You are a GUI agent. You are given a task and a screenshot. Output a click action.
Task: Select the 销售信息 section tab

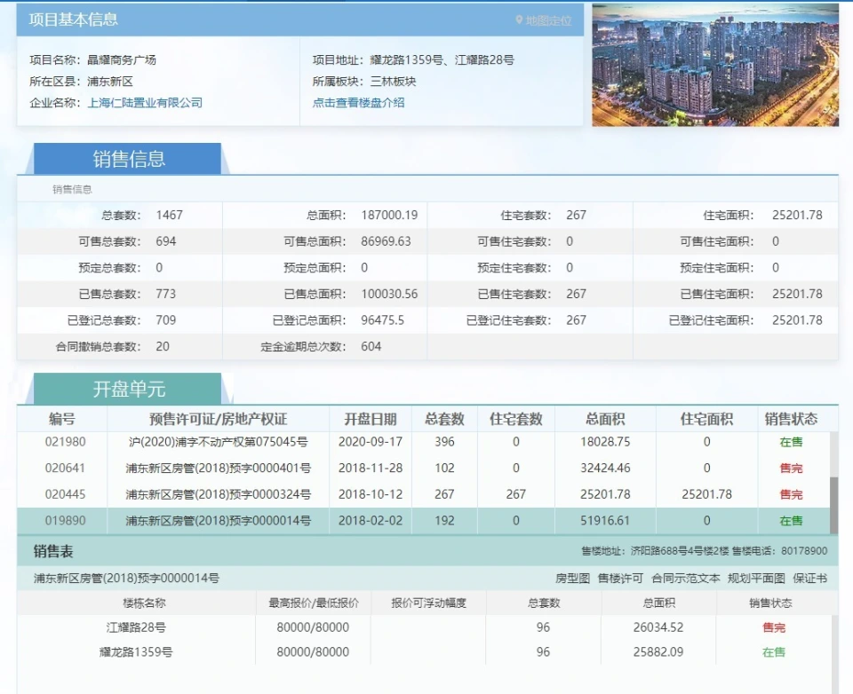[129, 160]
